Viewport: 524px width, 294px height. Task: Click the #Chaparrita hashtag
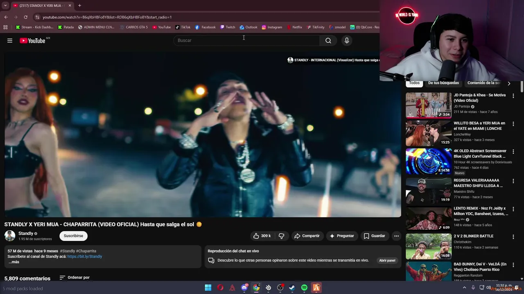pos(86,251)
